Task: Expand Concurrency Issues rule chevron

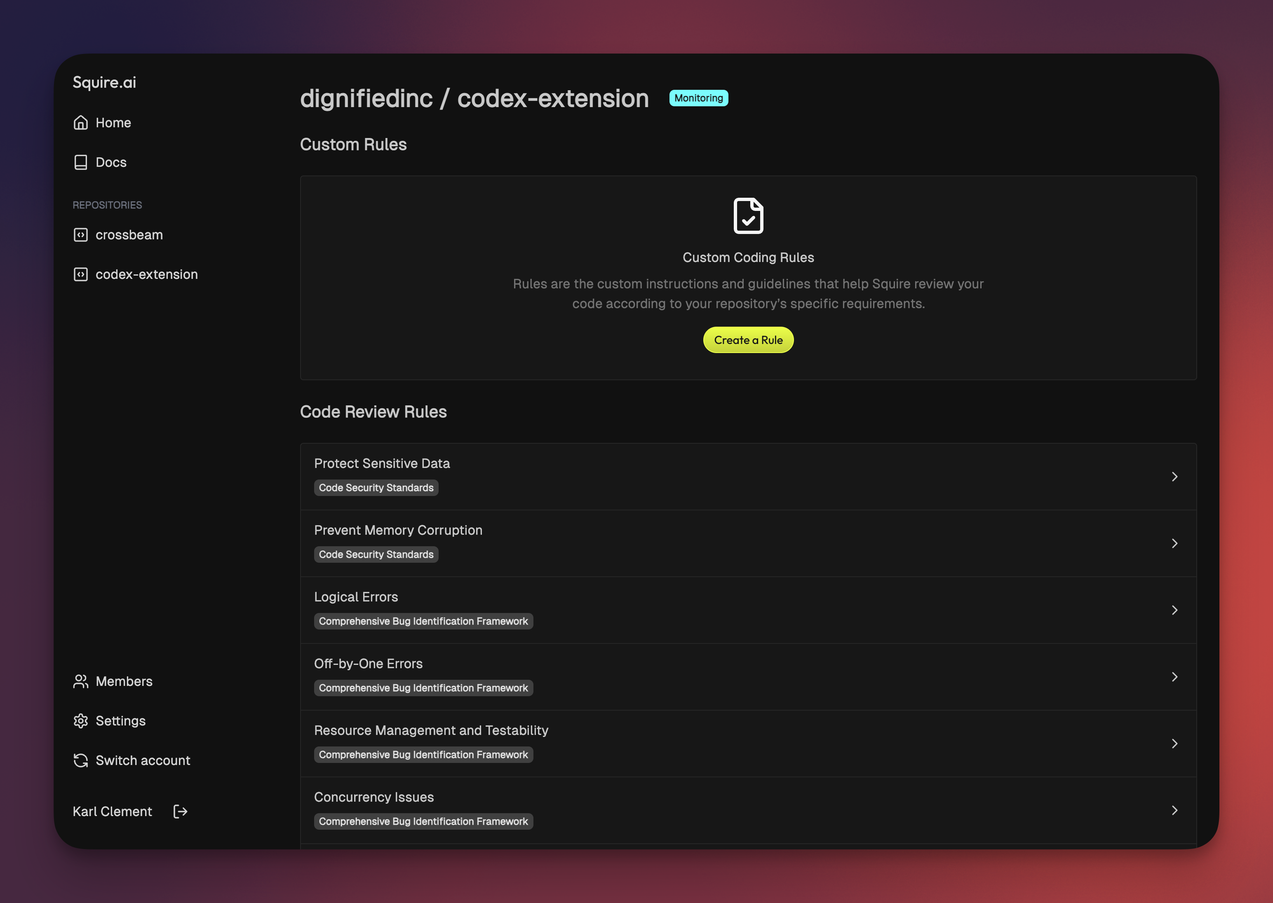Action: 1174,810
